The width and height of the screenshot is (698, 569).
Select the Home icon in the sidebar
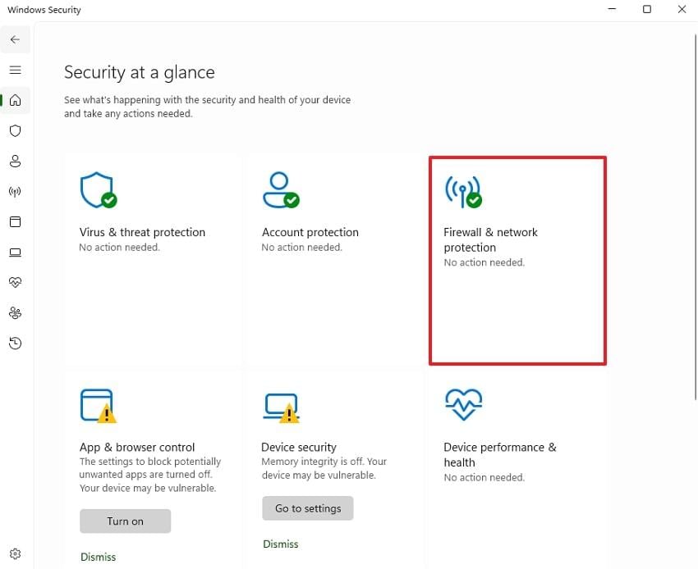coord(15,100)
